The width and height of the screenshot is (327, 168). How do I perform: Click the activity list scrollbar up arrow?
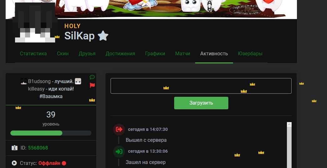[x=289, y=125]
